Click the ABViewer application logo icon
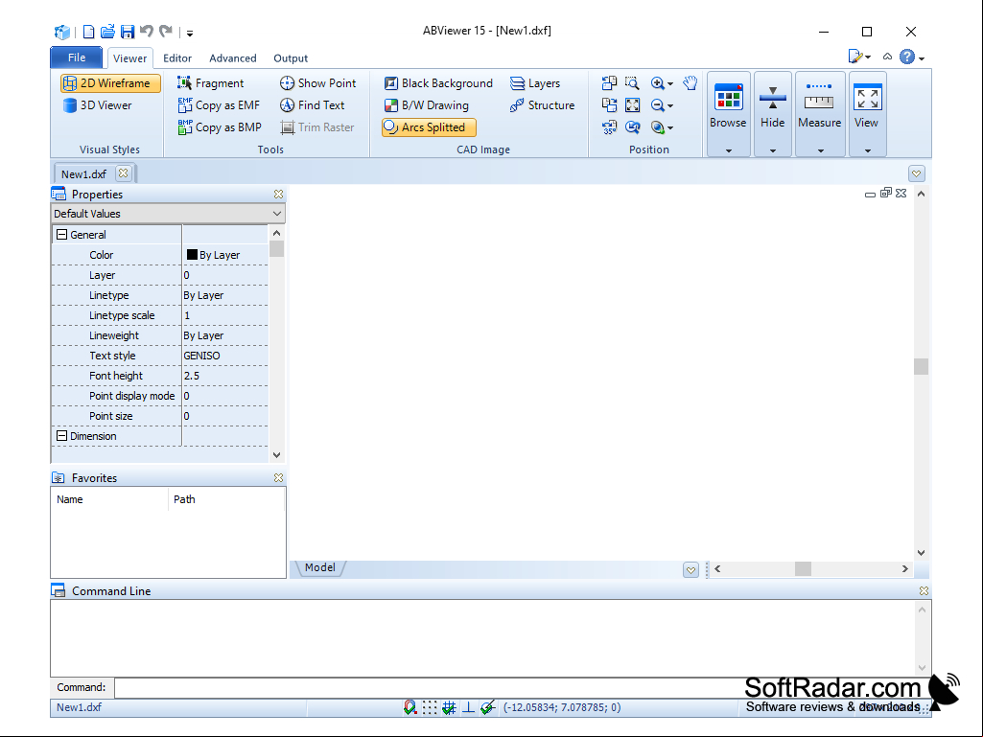This screenshot has width=983, height=737. (61, 32)
